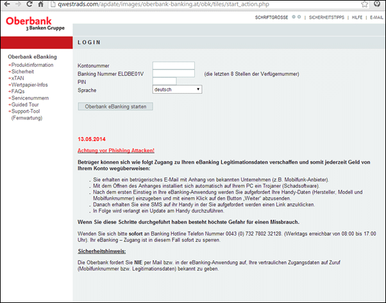Click the Sicherheitshinweis heading

[102, 252]
